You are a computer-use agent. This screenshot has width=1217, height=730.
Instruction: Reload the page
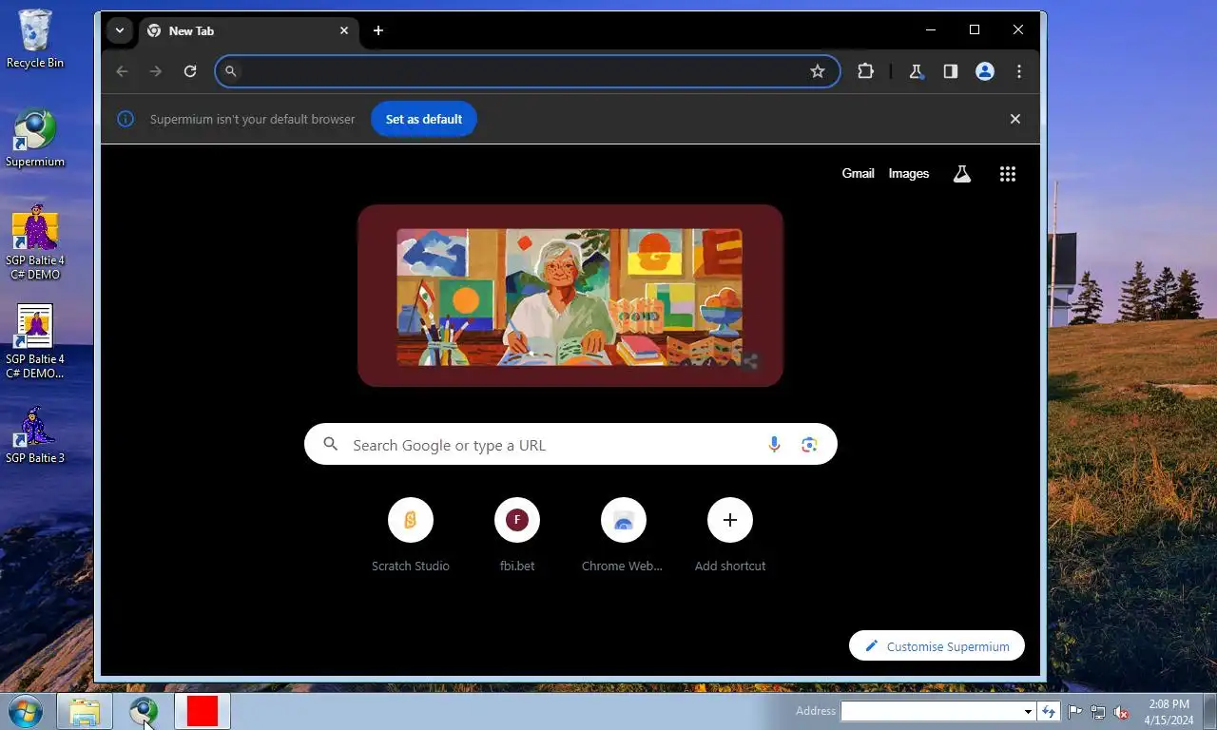pos(190,71)
